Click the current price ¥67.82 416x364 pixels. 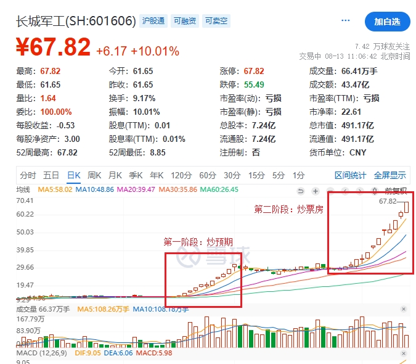(x=53, y=47)
